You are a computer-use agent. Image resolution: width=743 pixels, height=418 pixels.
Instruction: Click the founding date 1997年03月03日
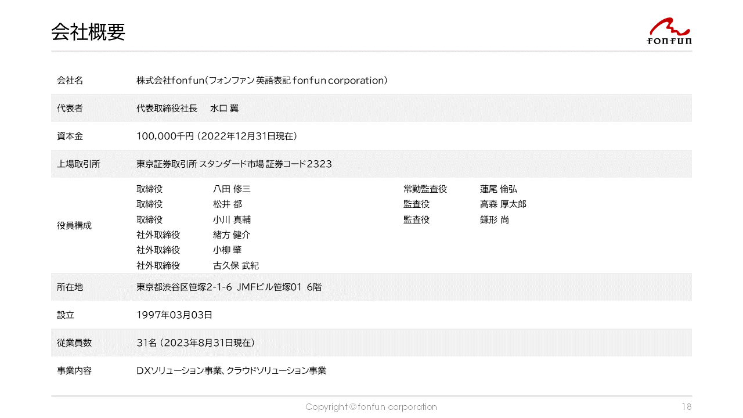coord(174,315)
